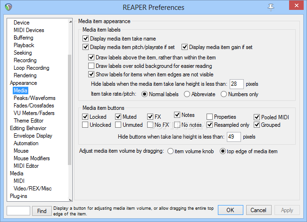Open Theme Editor preferences page
Viewport: 307px width, 222px height.
click(x=29, y=121)
